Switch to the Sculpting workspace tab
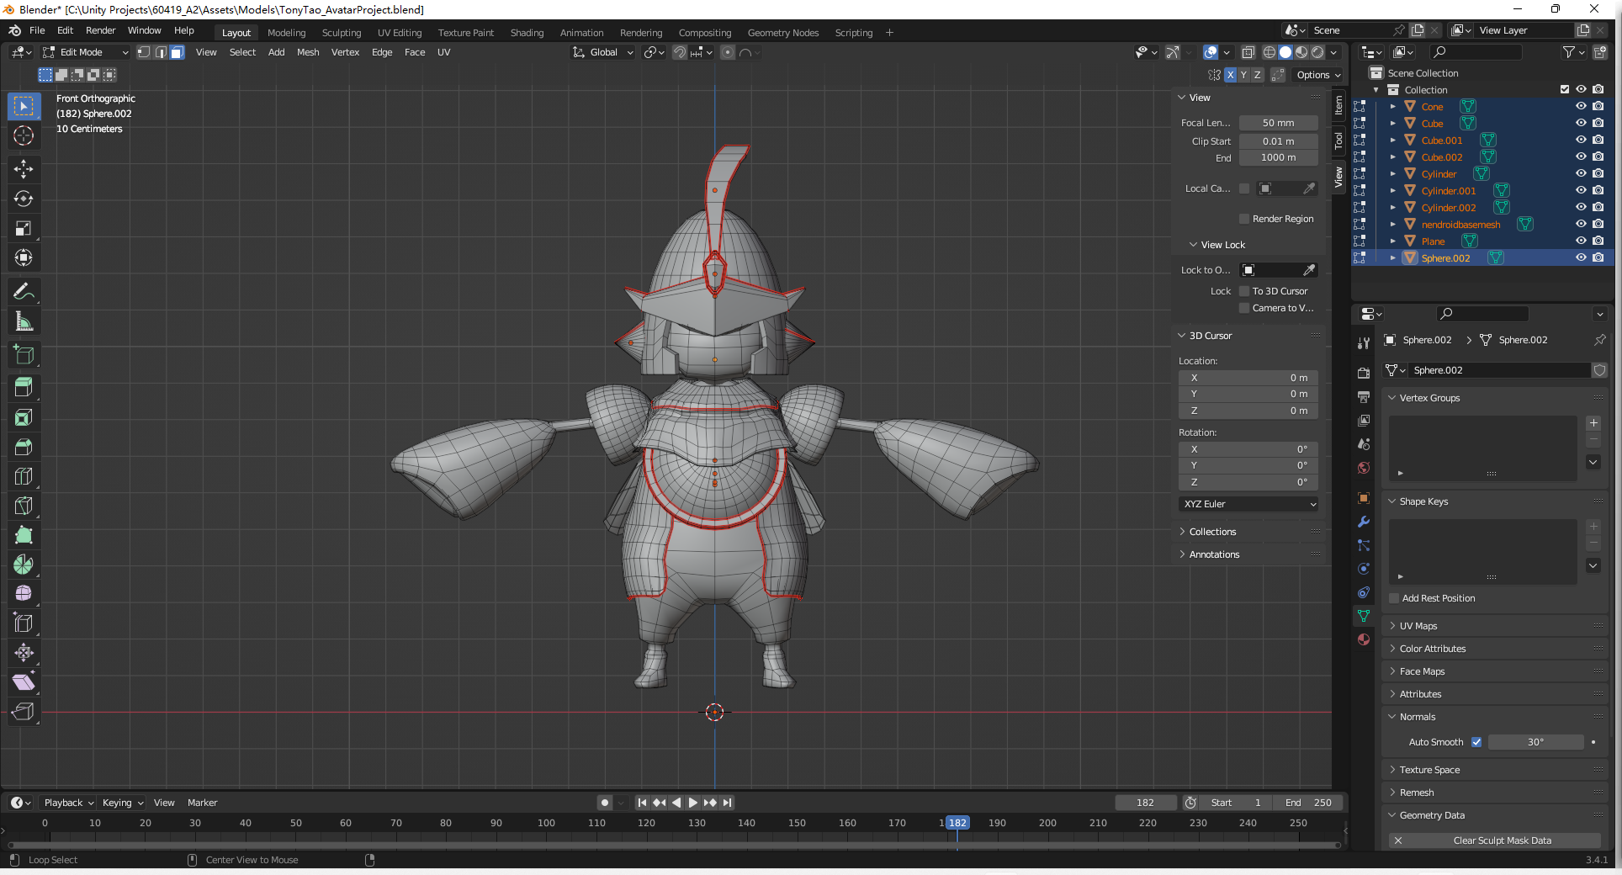 pyautogui.click(x=341, y=33)
